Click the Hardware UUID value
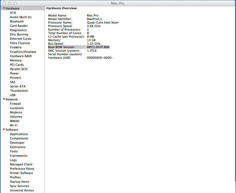Screen dimensions: 236x193 coord(100,58)
